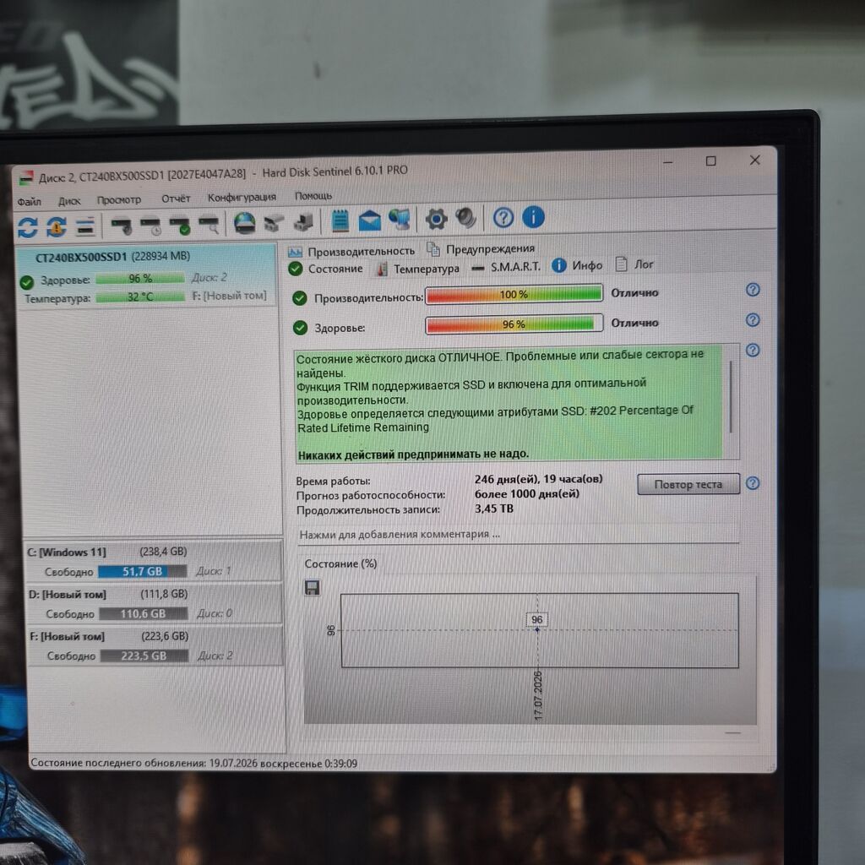The image size is (865, 865).
Task: Open the Конфигурация menu
Action: (x=242, y=197)
